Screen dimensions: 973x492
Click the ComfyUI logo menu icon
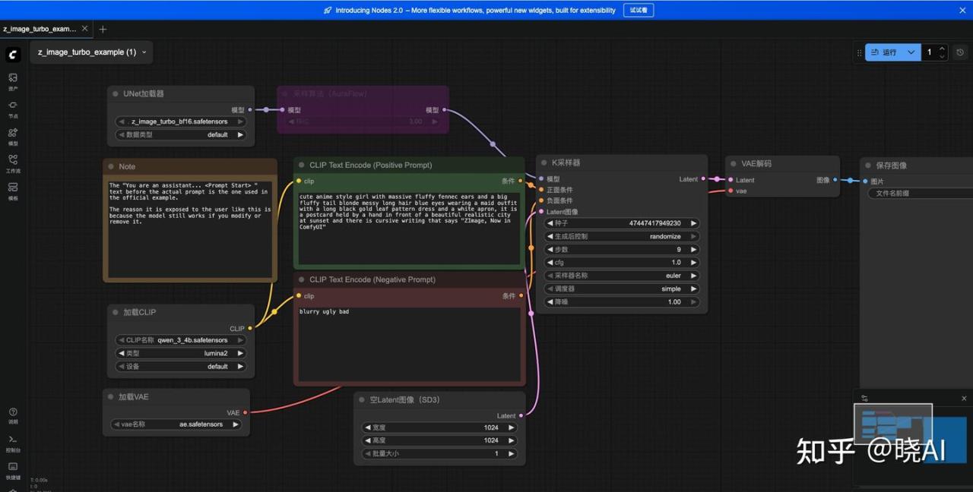13,55
